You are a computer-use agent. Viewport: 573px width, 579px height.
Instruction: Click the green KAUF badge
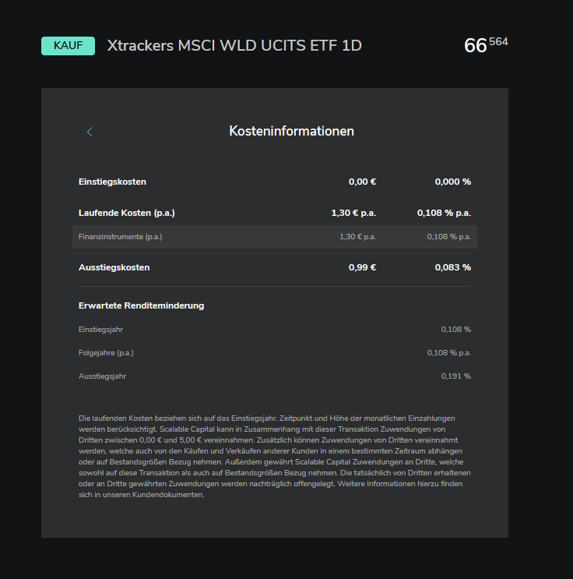tap(68, 46)
